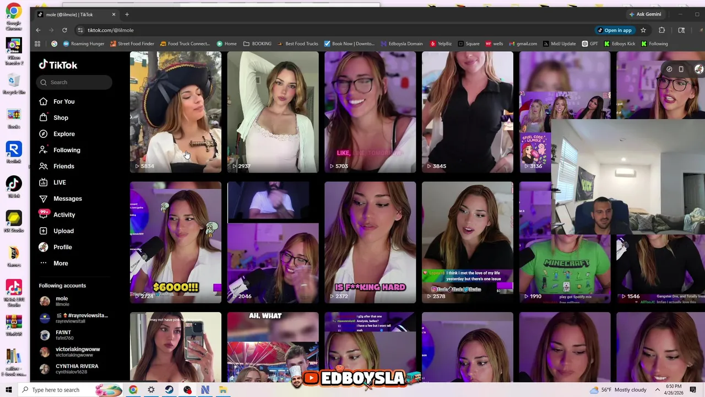Open a new browser tab
The width and height of the screenshot is (705, 397).
(127, 14)
